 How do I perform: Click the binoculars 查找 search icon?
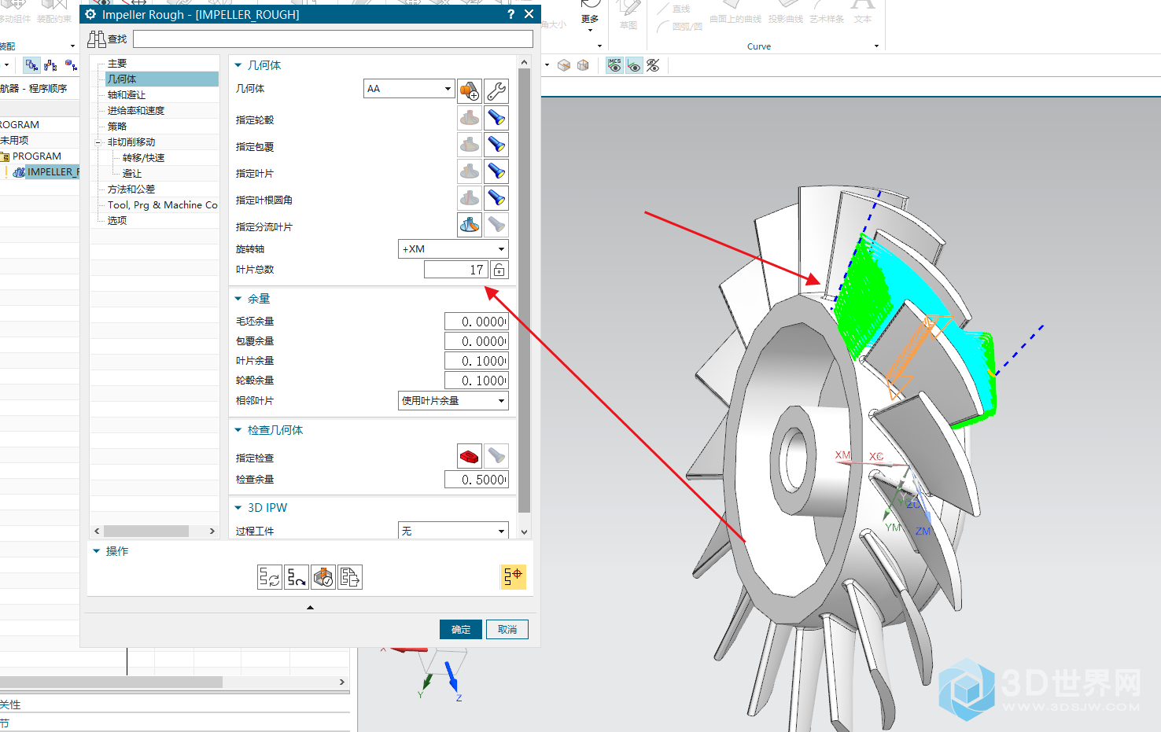click(97, 39)
